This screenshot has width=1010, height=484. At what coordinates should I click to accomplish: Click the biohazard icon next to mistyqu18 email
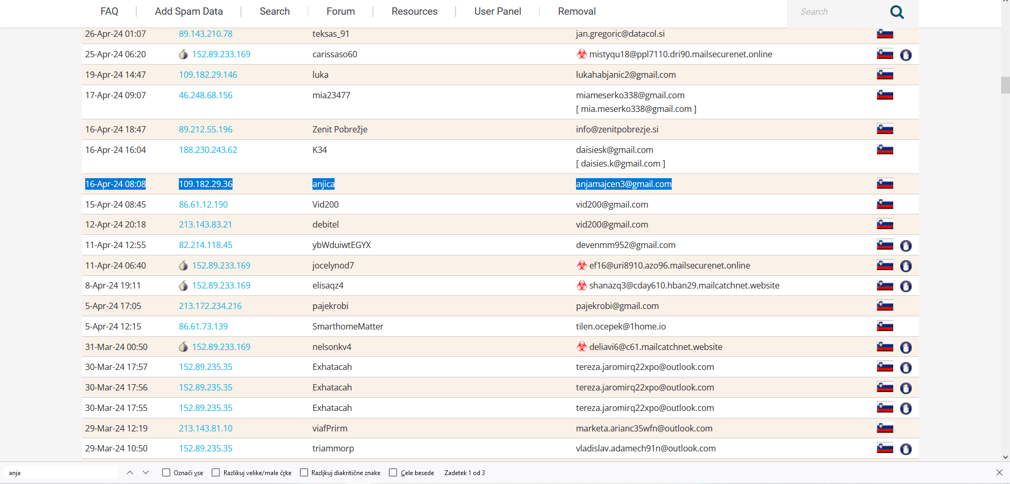(x=581, y=54)
